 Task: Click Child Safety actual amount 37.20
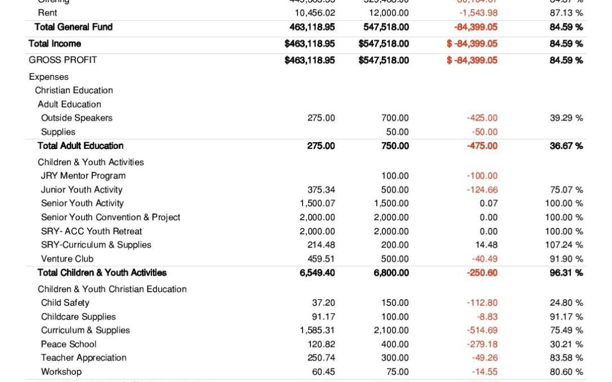[x=324, y=303]
